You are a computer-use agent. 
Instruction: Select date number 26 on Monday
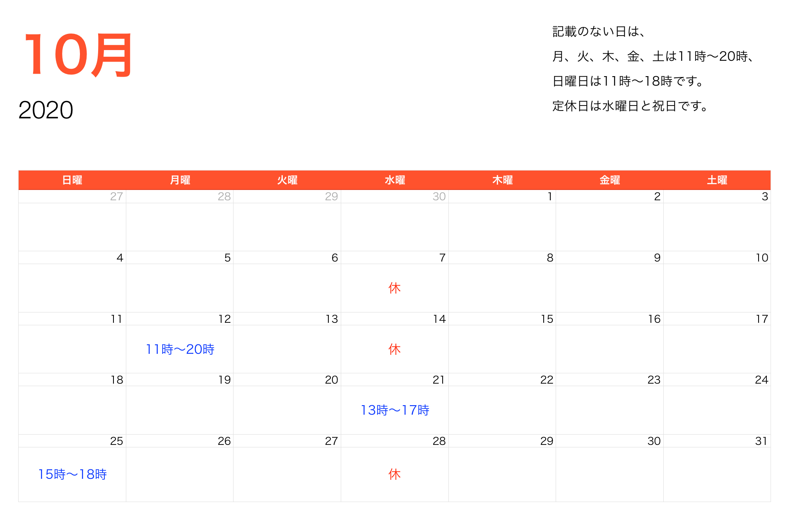[224, 441]
